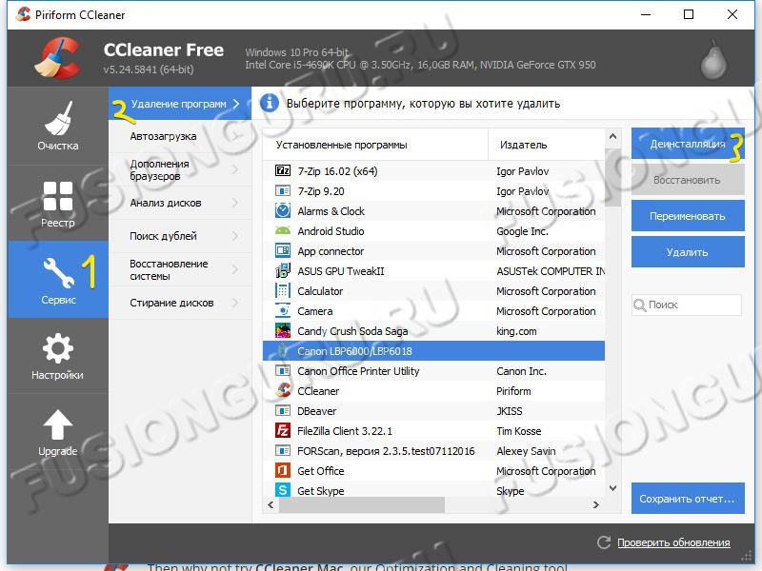Viewport: 762px width, 571px height.
Task: Click the App connector icon
Action: [283, 250]
